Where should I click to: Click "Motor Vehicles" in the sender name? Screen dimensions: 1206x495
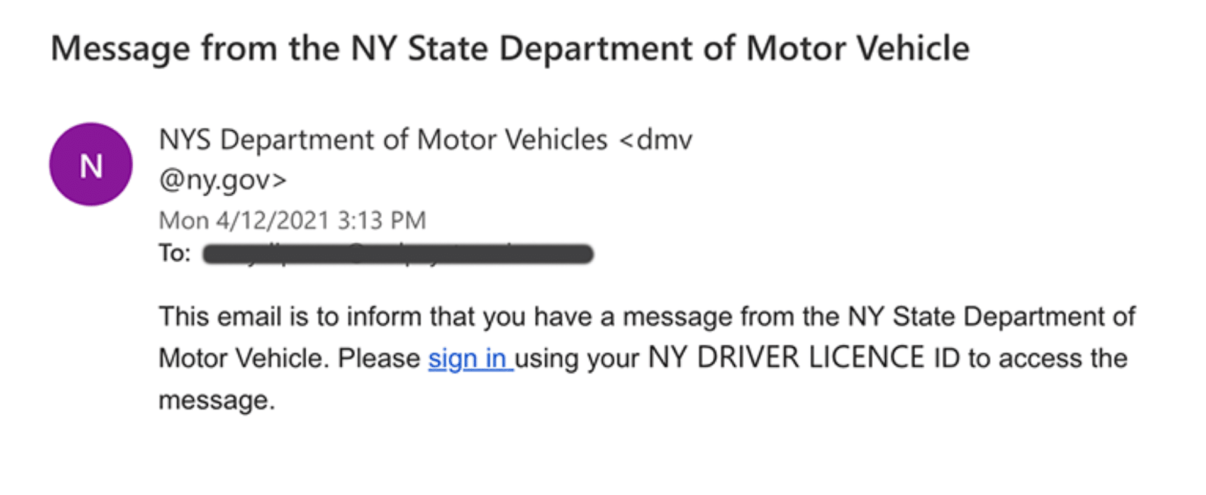512,140
